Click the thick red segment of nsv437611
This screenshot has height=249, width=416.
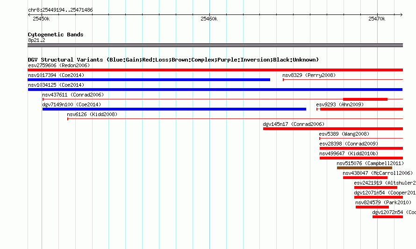[x=365, y=99]
